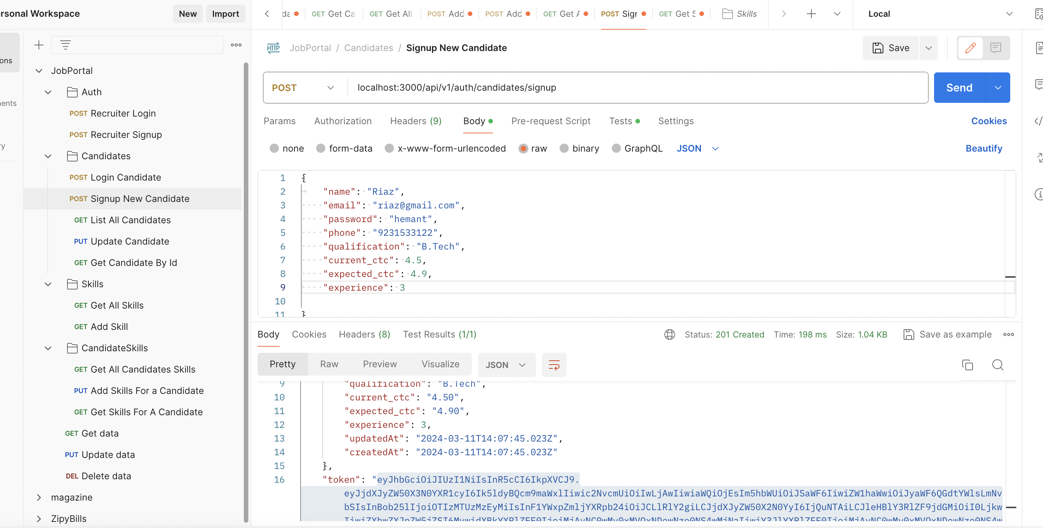Open the comments icon next to the pencil
Viewport: 1043px width, 528px height.
point(996,48)
